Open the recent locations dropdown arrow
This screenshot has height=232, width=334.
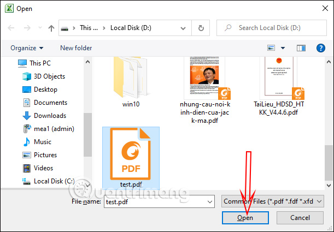[x=40, y=28]
